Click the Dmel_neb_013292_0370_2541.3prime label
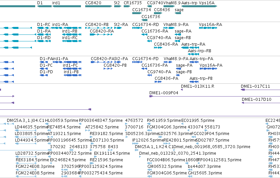Viewport: 280px width, 178px height. tap(177, 153)
